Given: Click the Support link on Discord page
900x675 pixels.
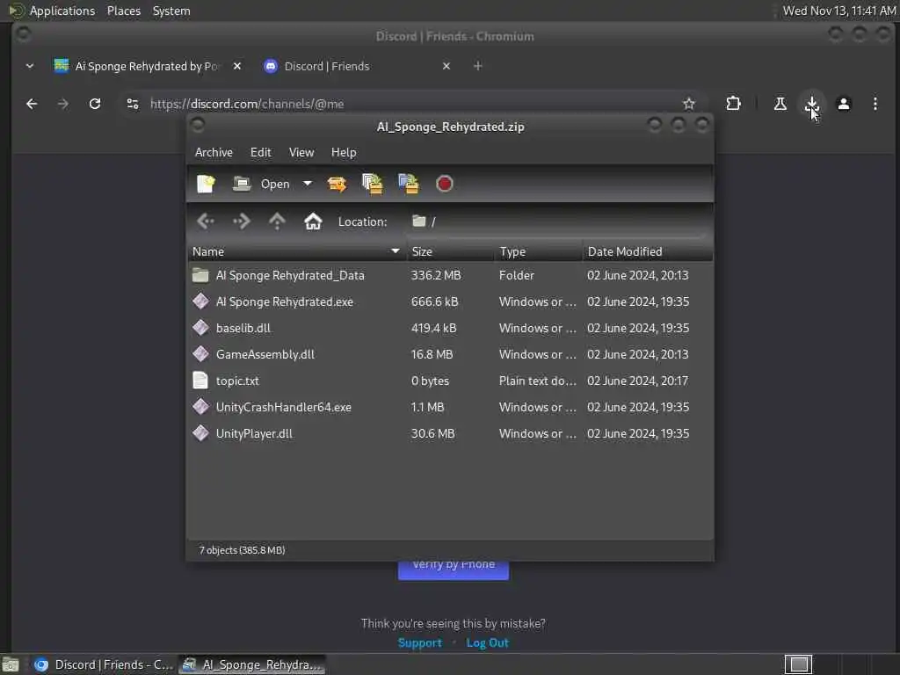Looking at the screenshot, I should (x=419, y=642).
